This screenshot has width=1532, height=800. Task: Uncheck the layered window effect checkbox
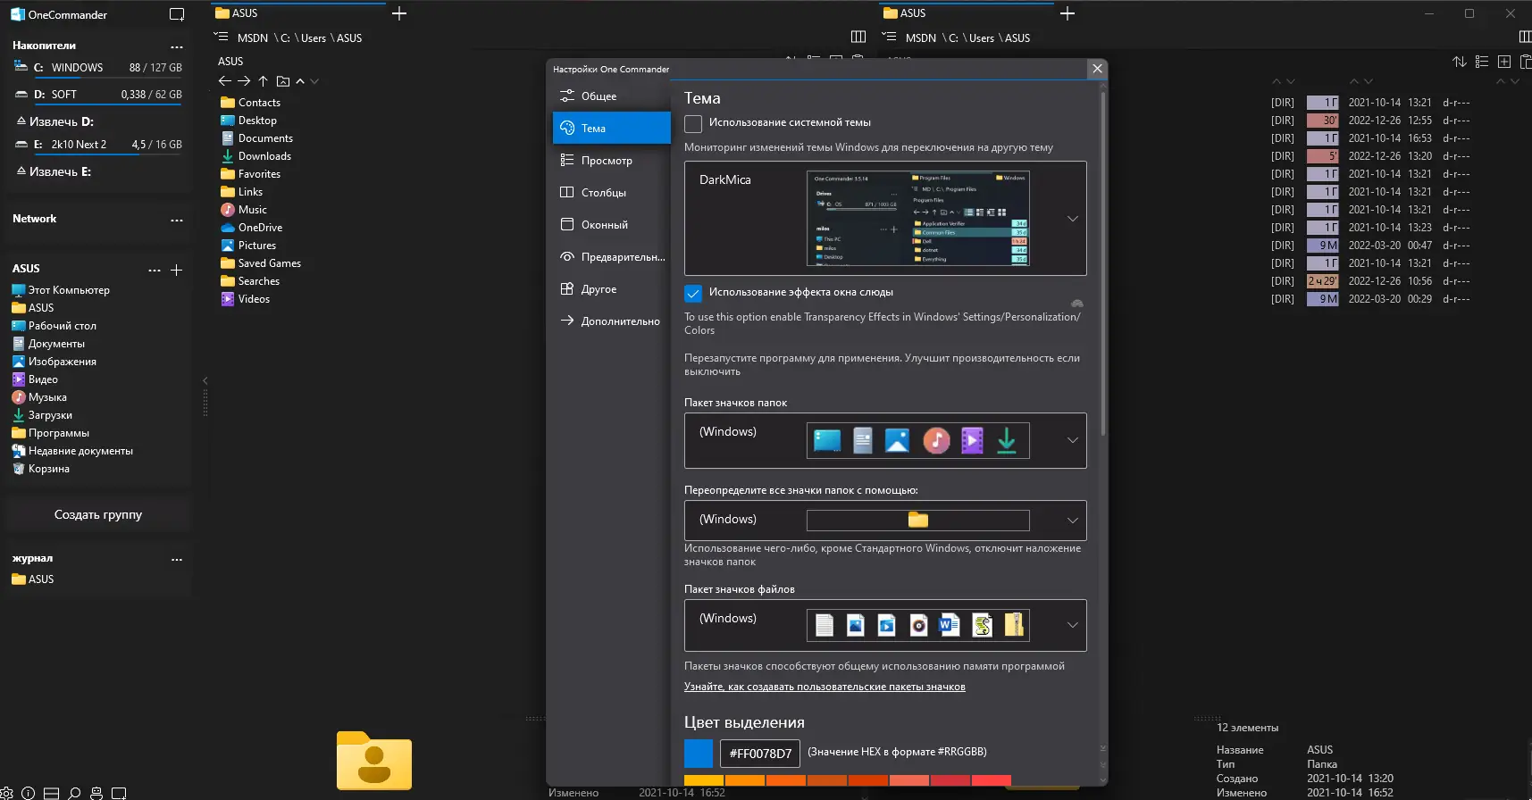[693, 293]
